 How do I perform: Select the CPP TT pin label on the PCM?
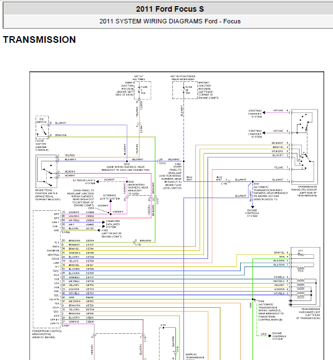[54, 323]
